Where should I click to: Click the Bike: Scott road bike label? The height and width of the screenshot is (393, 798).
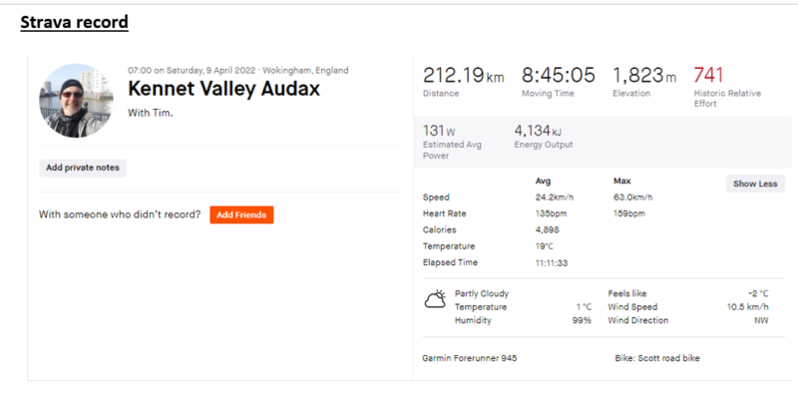[x=657, y=358]
